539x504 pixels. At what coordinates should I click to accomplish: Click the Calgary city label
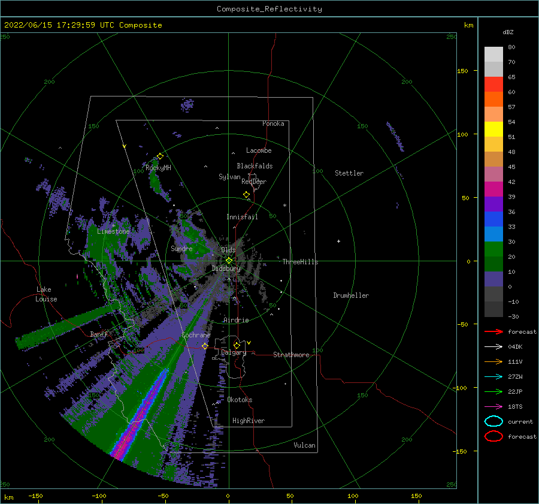coord(234,352)
